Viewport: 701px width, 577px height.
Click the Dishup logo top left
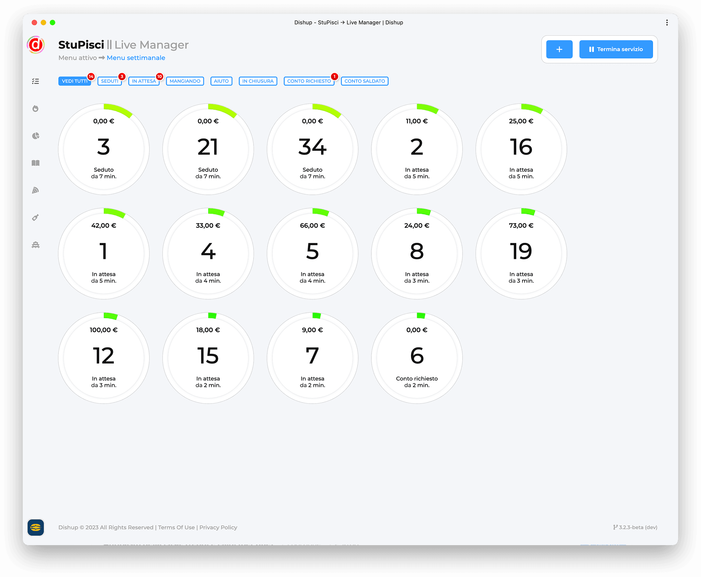[x=36, y=45]
